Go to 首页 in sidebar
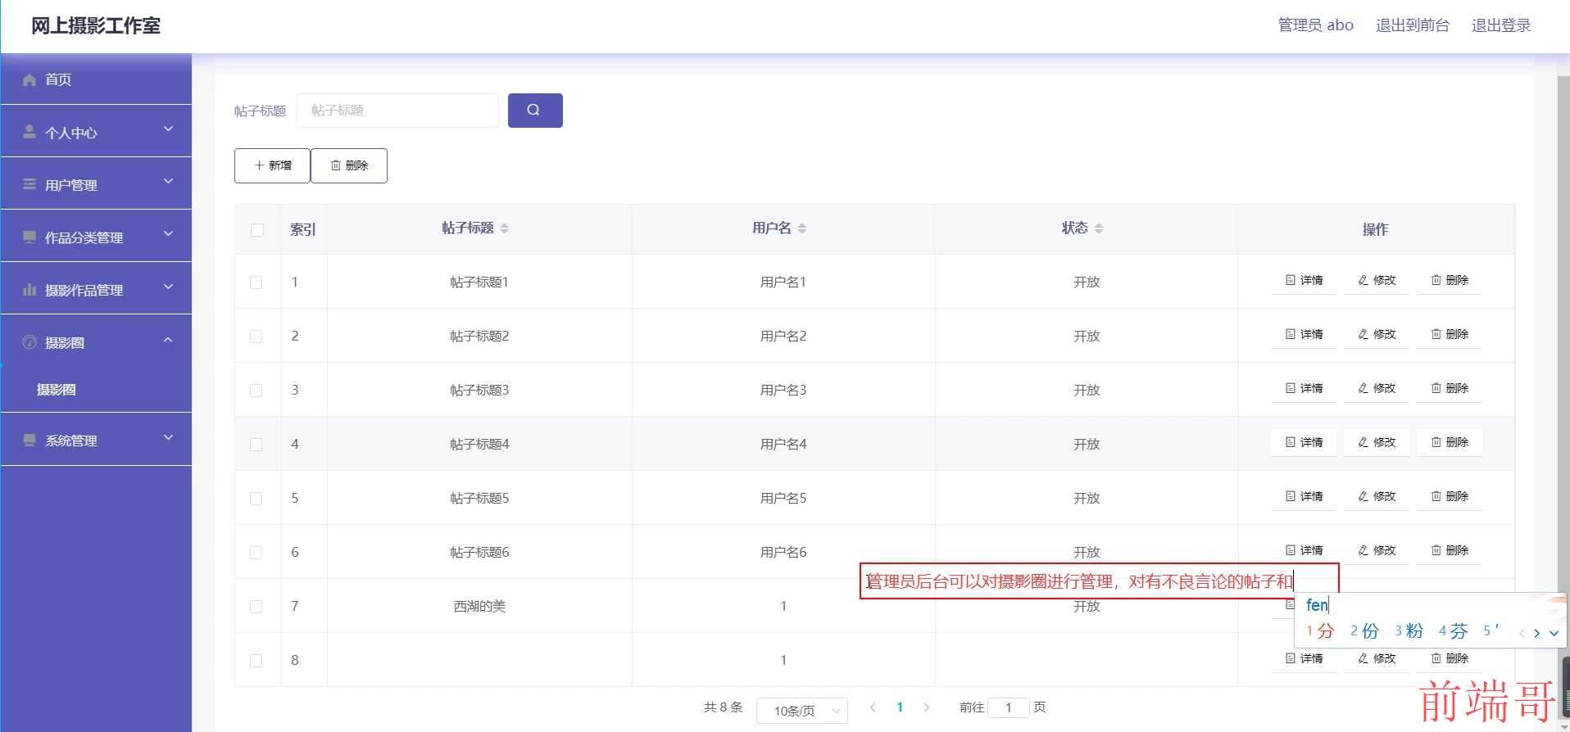 pos(97,79)
